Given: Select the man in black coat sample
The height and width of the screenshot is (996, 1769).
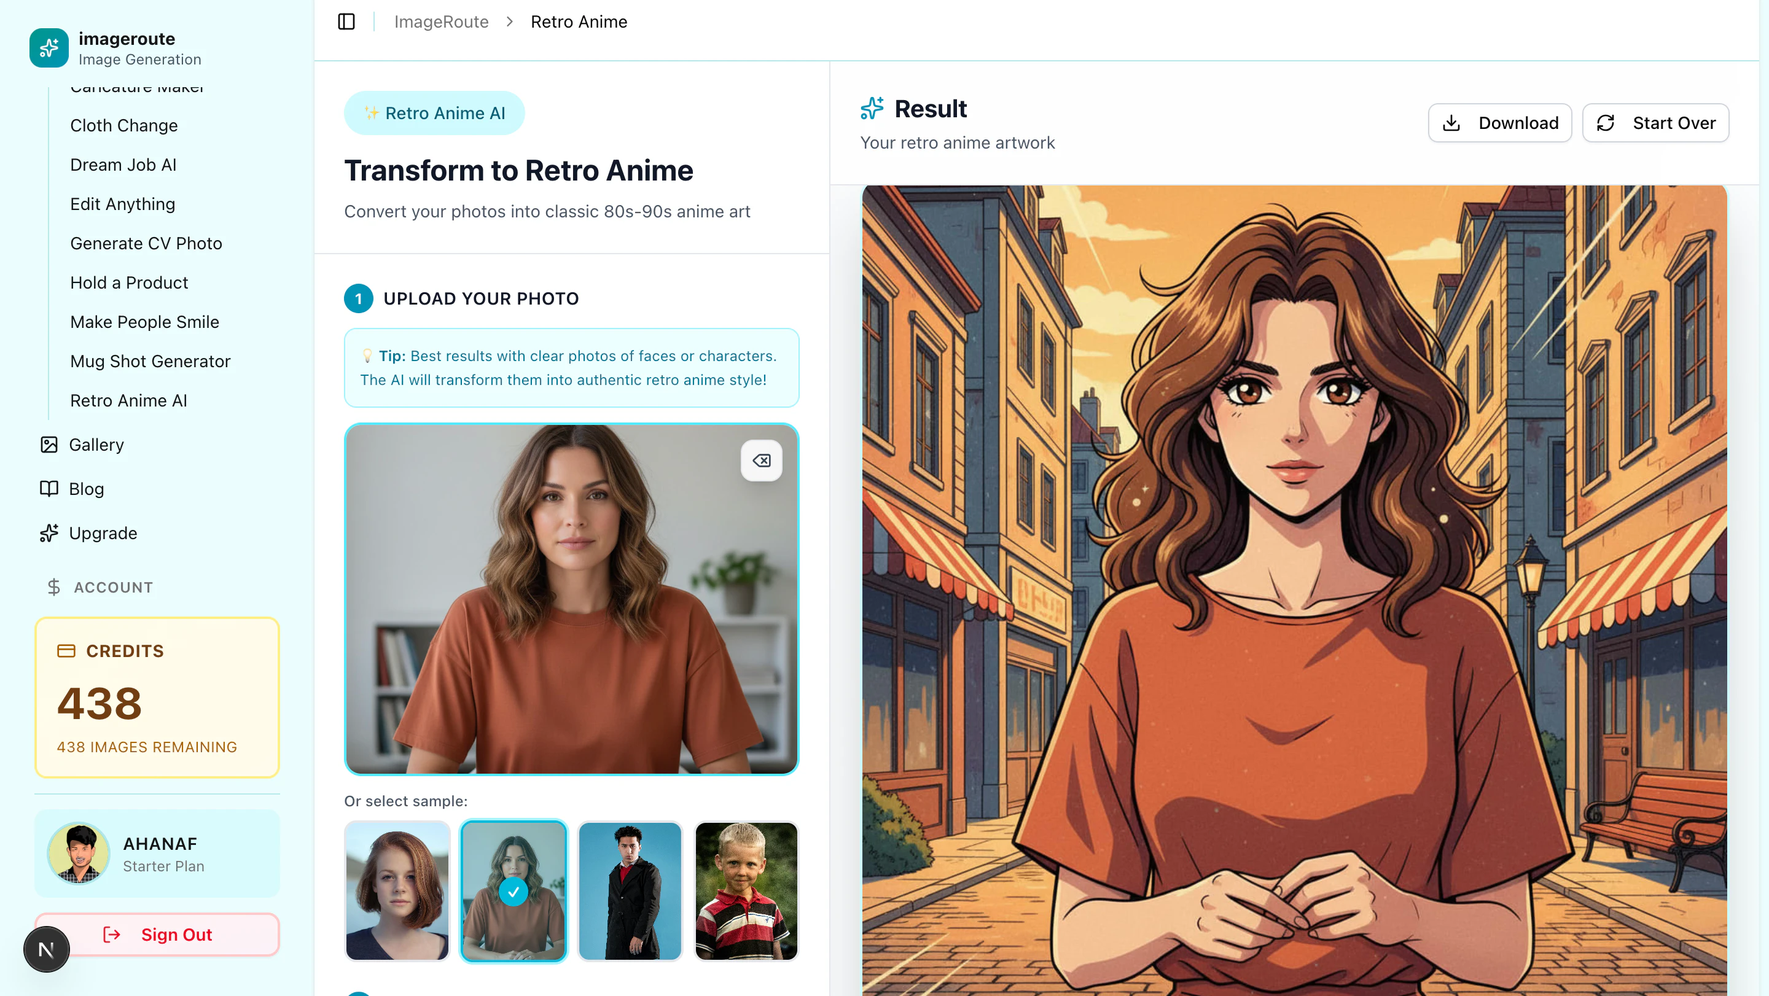Looking at the screenshot, I should [630, 890].
